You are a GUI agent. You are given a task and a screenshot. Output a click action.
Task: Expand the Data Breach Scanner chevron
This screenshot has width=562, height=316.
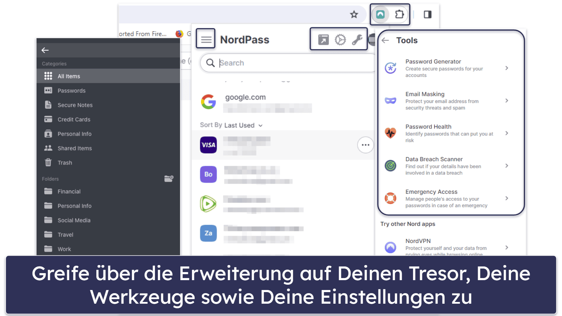(x=506, y=166)
